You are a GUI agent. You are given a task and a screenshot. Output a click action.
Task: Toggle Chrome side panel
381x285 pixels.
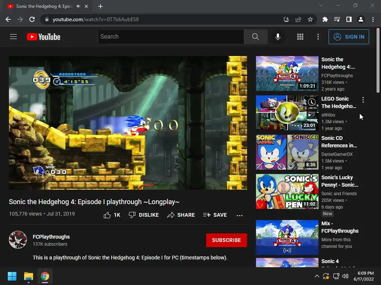coord(349,19)
